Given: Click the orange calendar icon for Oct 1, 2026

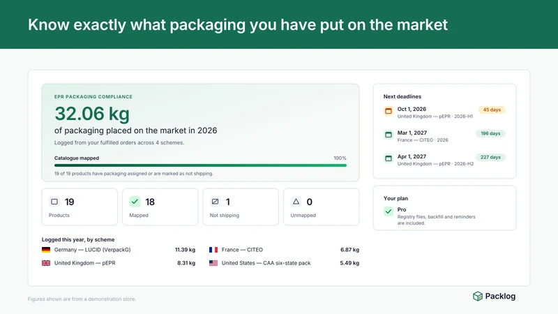Looking at the screenshot, I should 389,111.
